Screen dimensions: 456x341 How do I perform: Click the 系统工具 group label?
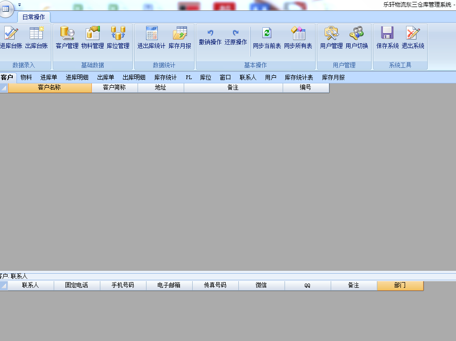coord(400,65)
